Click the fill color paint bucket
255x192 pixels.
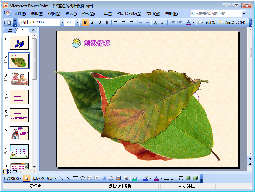(135, 178)
